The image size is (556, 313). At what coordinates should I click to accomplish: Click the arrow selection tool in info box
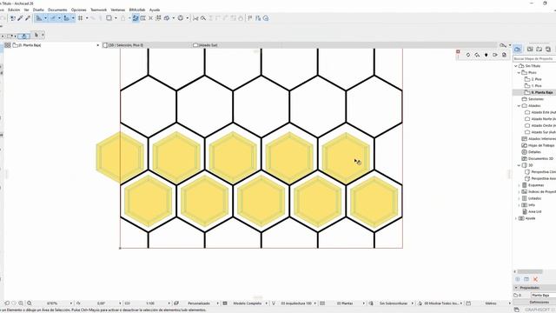point(36,35)
